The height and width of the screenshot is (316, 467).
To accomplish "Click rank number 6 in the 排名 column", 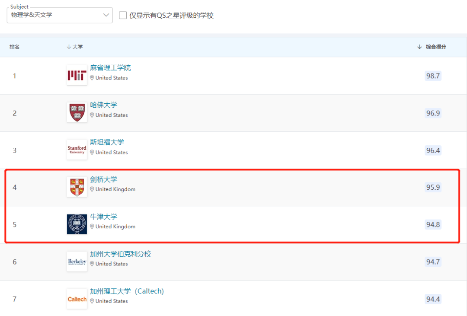I will coord(14,262).
